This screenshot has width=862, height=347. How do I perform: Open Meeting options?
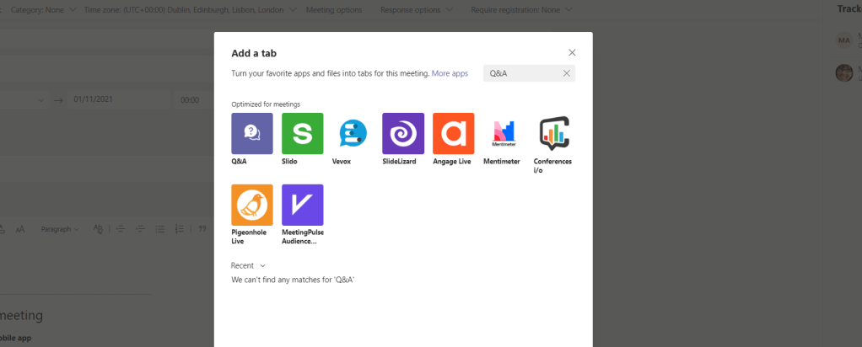[x=336, y=10]
